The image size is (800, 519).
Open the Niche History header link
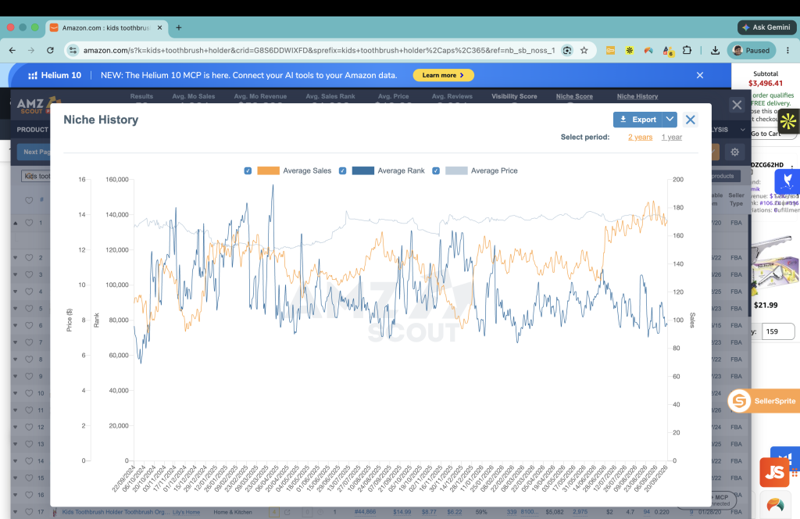637,96
